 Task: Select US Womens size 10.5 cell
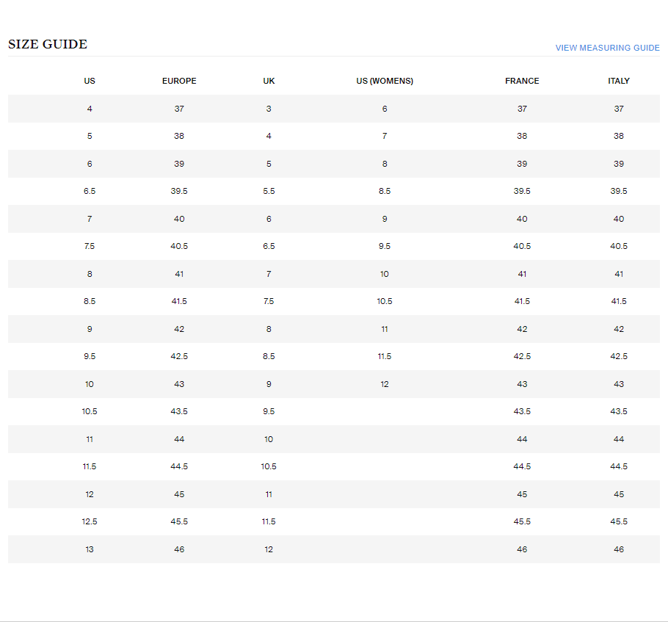pyautogui.click(x=385, y=301)
